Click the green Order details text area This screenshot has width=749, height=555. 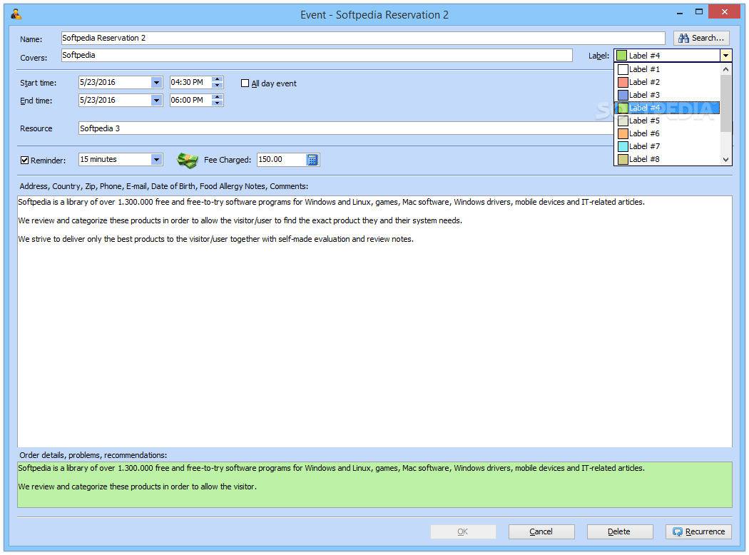coord(374,485)
